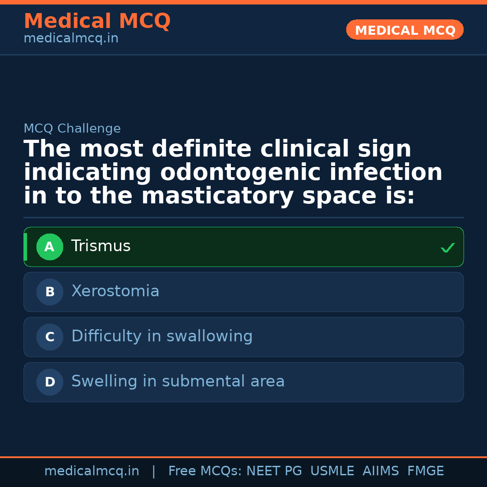Choose the C option letter circle
The width and height of the screenshot is (487, 487).
coord(50,337)
